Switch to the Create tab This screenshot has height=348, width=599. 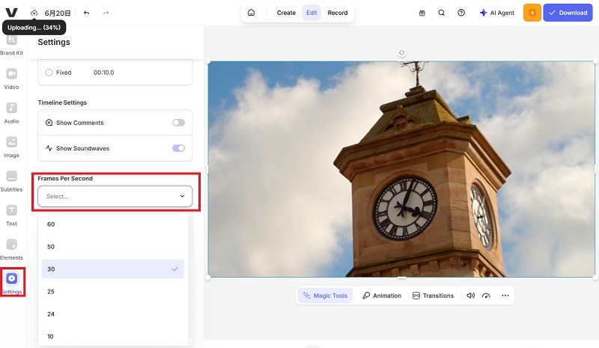[x=286, y=13]
